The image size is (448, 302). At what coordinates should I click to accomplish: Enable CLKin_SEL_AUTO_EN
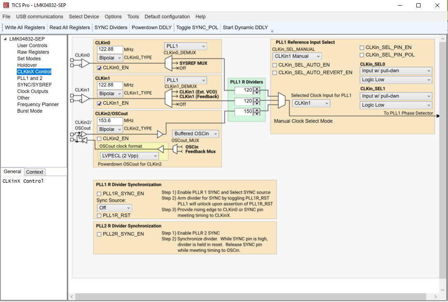pyautogui.click(x=275, y=65)
